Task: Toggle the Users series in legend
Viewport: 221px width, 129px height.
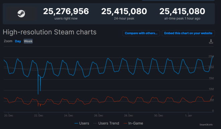Action: pos(82,123)
